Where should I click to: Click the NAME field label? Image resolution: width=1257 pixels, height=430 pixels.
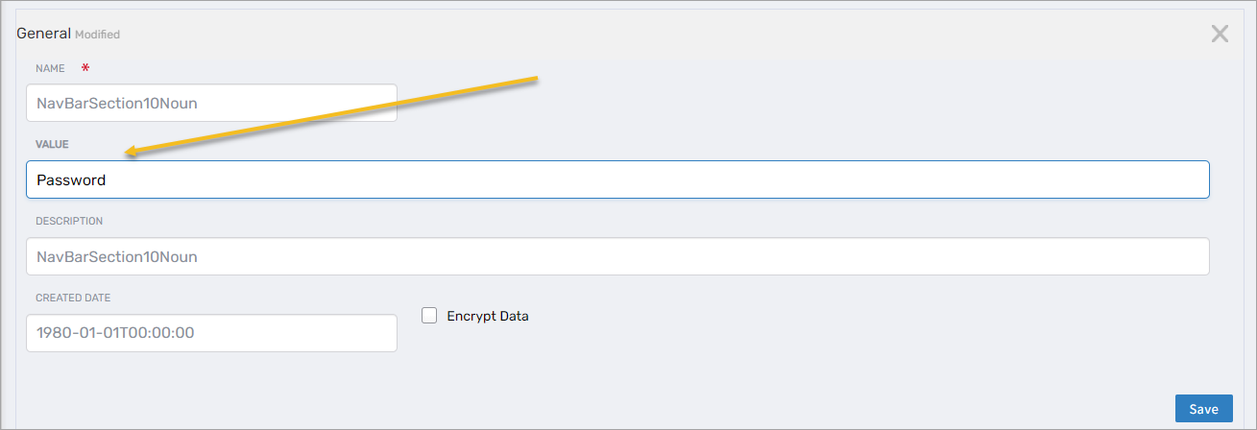point(50,69)
